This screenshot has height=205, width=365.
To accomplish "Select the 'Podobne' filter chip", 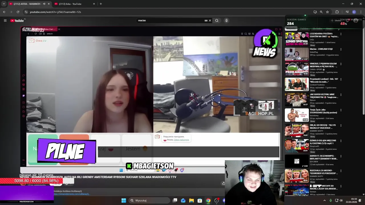I will (304, 28).
